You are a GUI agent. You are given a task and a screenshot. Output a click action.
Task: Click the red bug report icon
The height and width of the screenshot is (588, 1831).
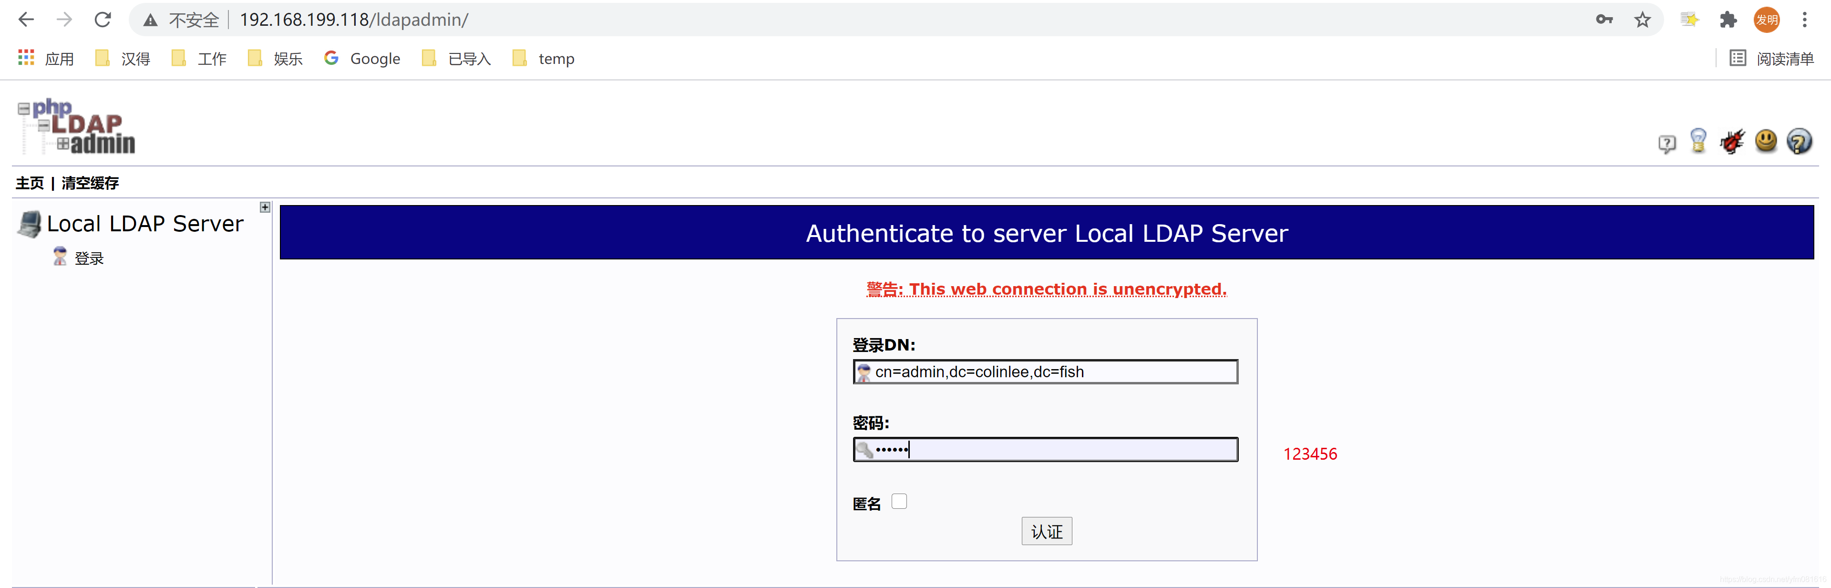(1732, 141)
